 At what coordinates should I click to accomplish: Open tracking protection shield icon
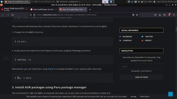tap(31, 15)
